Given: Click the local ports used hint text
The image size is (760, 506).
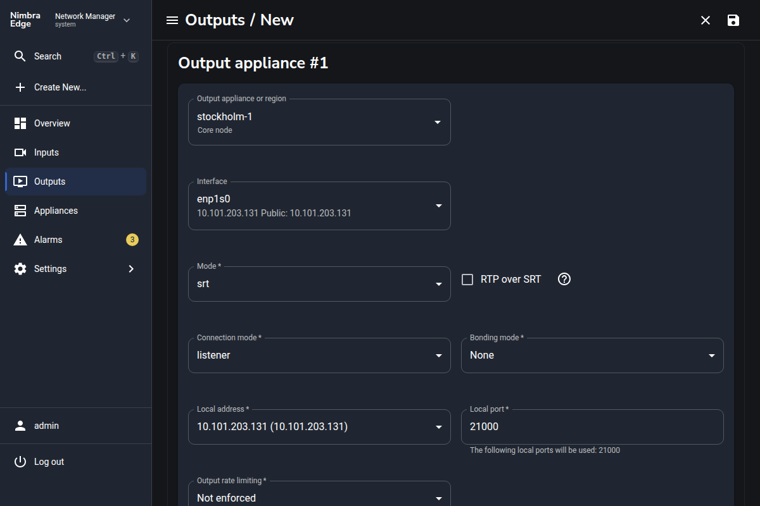Looking at the screenshot, I should [x=545, y=450].
